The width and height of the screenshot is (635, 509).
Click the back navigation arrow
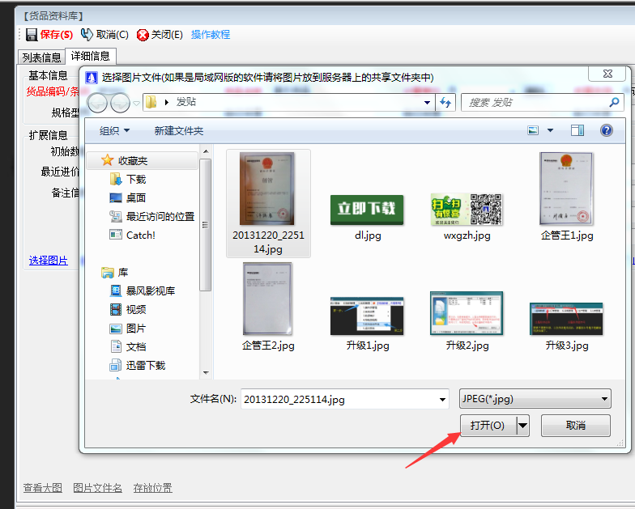(x=98, y=103)
